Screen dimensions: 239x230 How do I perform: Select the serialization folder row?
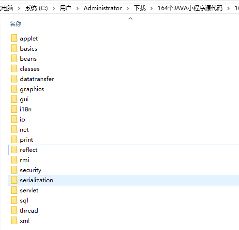pyautogui.click(x=123, y=180)
